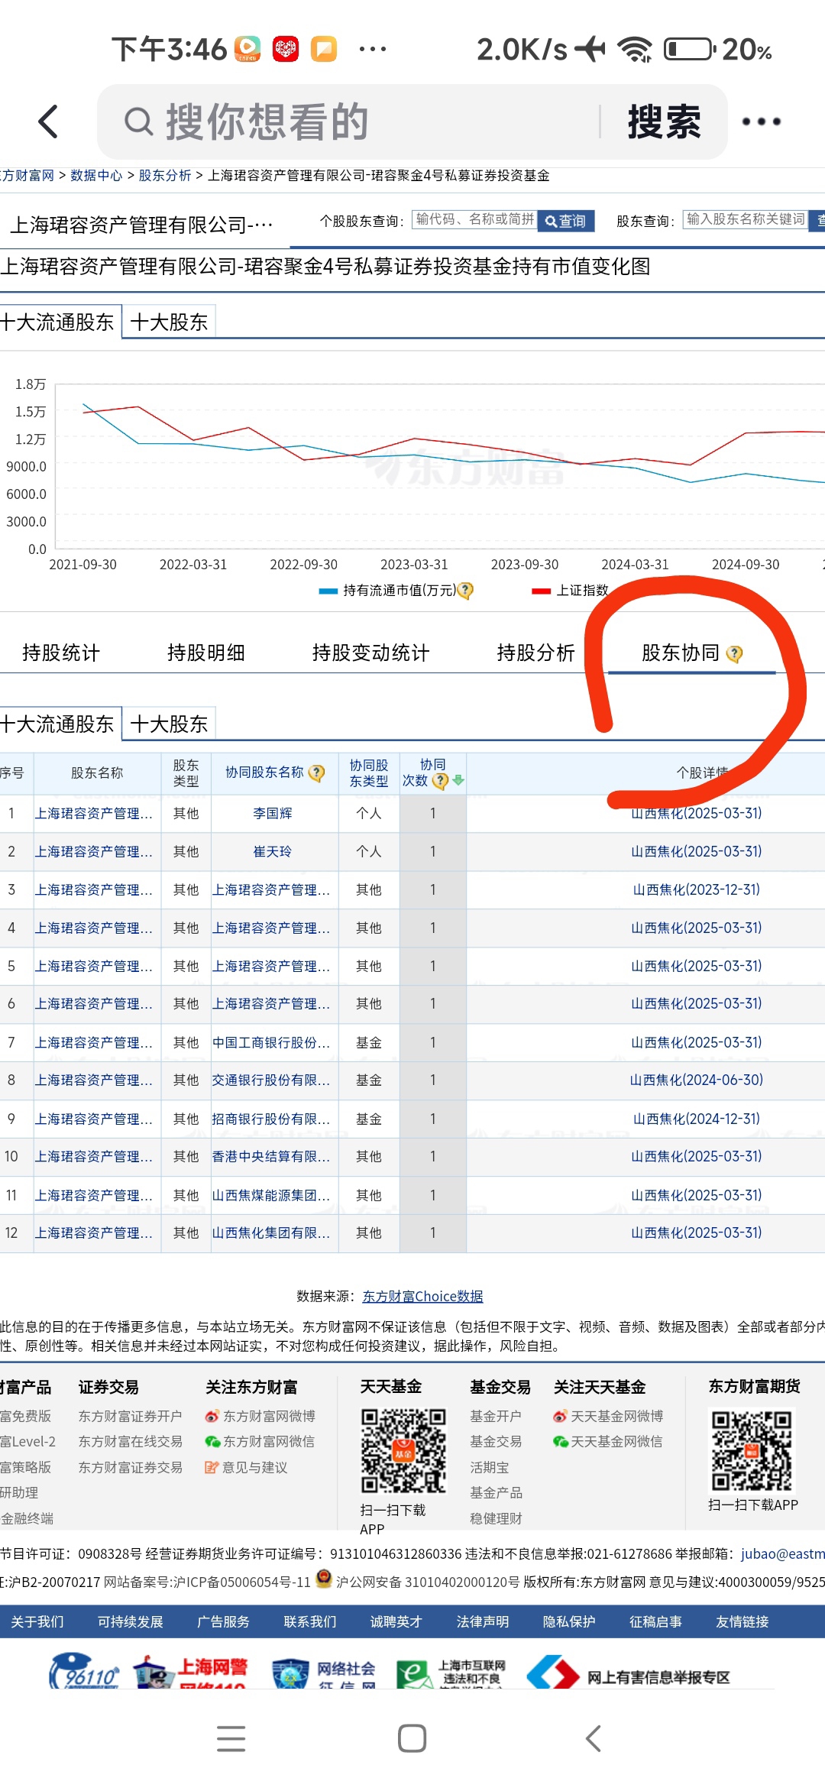Select 十大股东 tab above the table
The width and height of the screenshot is (825, 1788).
[x=169, y=724]
